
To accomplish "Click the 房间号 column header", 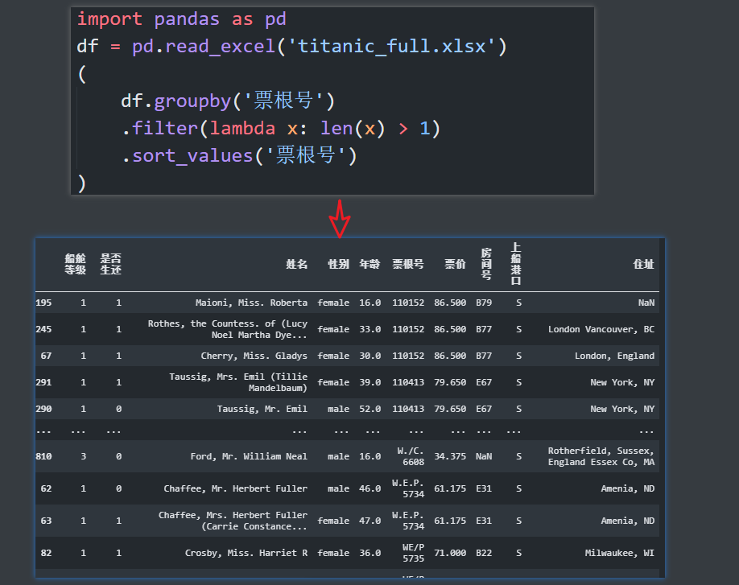I will [x=486, y=264].
